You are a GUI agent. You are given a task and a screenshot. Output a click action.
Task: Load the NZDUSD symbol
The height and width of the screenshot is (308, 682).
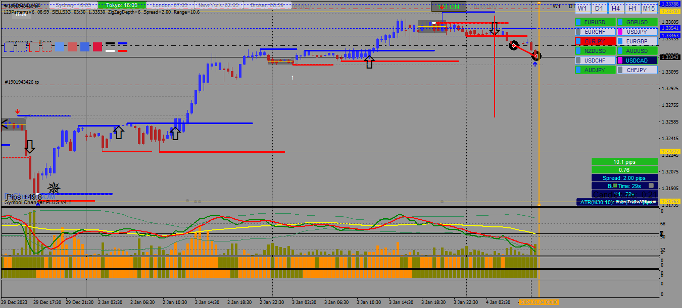pyautogui.click(x=595, y=51)
